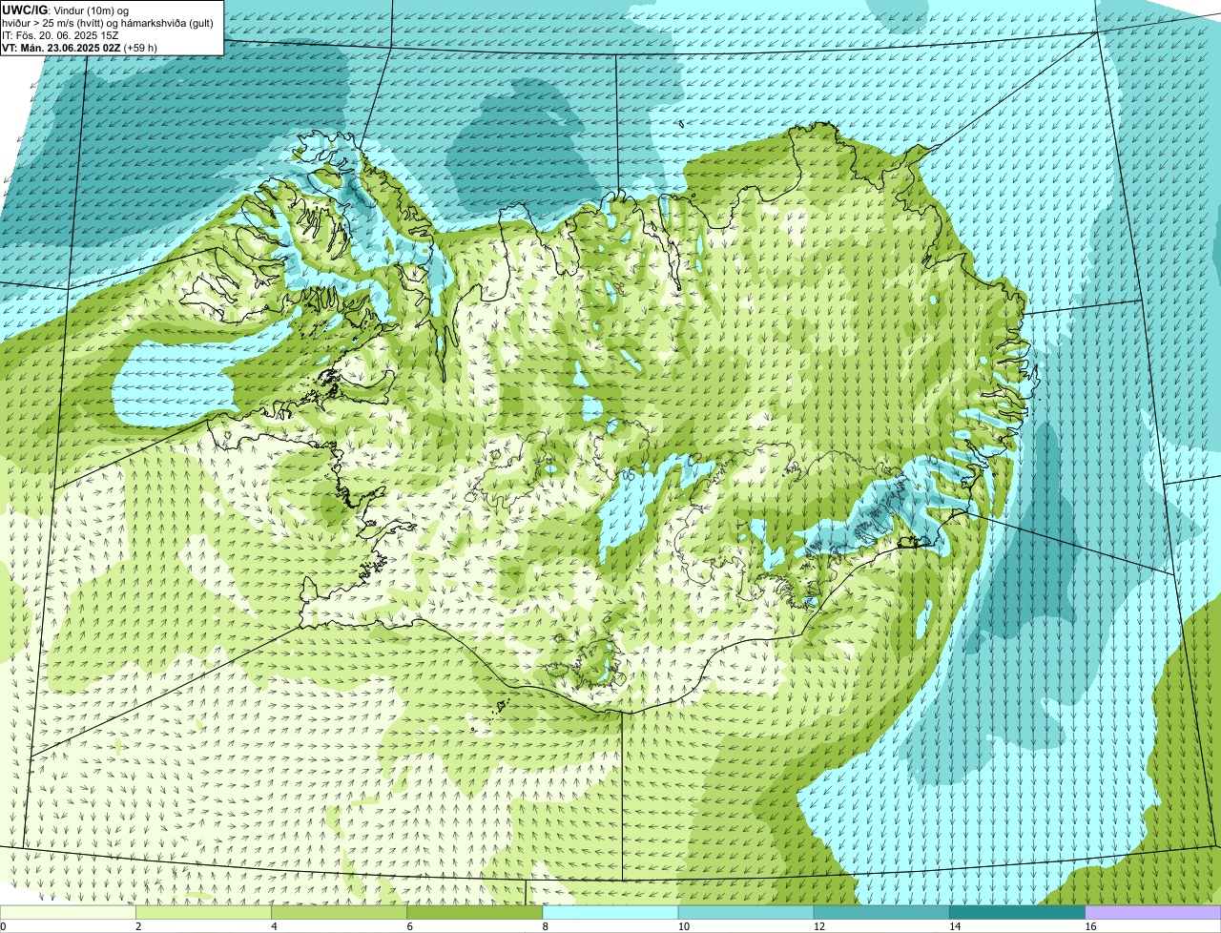Click the medium green 4–6 m/s scale segment
The width and height of the screenshot is (1221, 933).
point(340,913)
